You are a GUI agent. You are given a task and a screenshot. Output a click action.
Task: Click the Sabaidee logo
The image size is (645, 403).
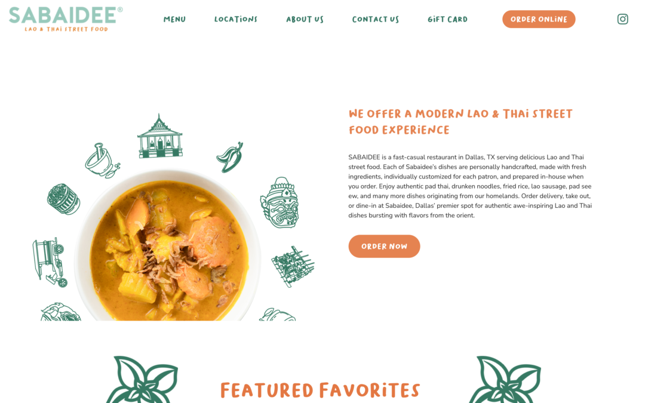[x=66, y=19]
